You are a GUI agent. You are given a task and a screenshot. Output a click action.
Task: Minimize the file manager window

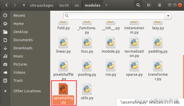pyautogui.click(x=170, y=5)
